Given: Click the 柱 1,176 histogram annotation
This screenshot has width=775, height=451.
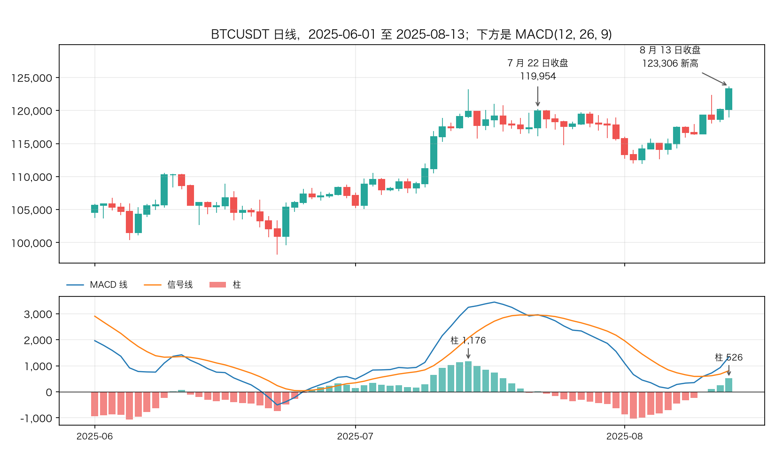Looking at the screenshot, I should tap(468, 341).
